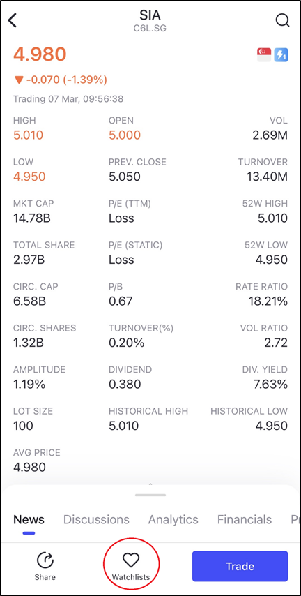Image resolution: width=301 pixels, height=596 pixels.
Task: Tap the DIV. YIELD 7.63% value
Action: click(x=270, y=385)
